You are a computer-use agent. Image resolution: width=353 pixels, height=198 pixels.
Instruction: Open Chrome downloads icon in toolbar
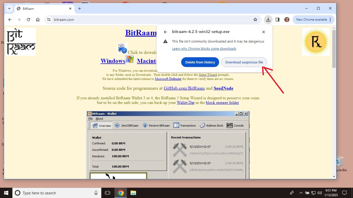coord(268,20)
